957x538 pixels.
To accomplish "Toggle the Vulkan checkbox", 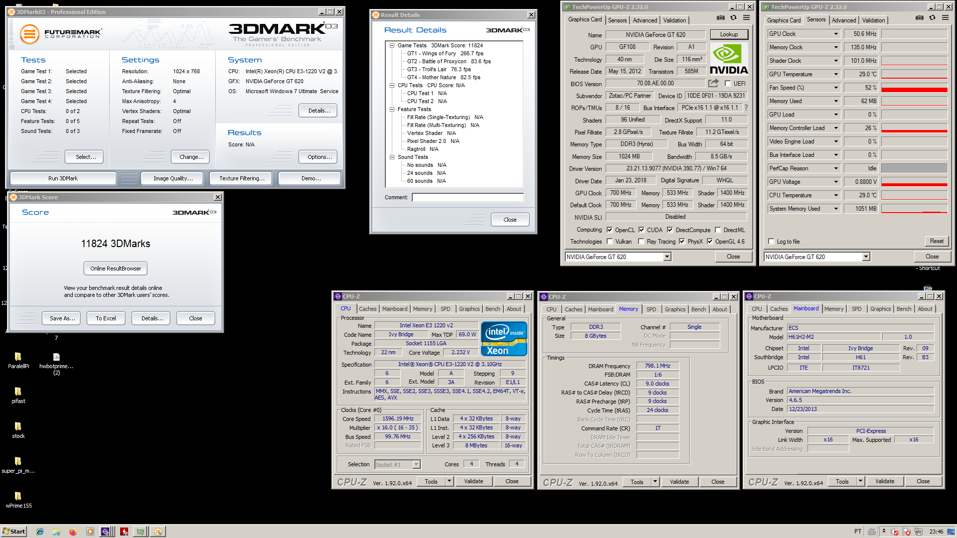I will 610,242.
